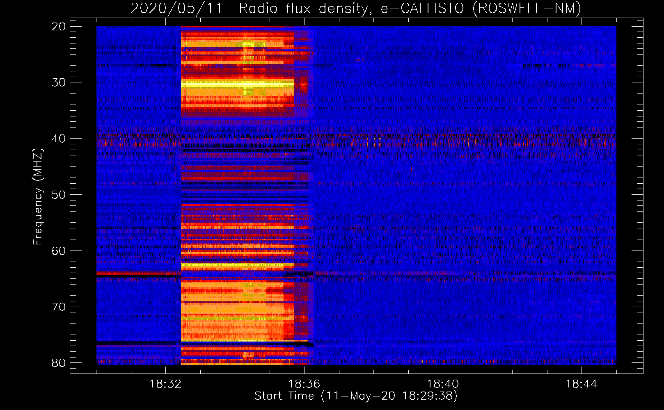Image resolution: width=664 pixels, height=410 pixels.
Task: Click the frequency tick label '40'
Action: pos(59,139)
